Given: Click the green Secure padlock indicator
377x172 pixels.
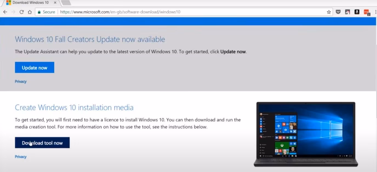Looking at the screenshot, I should coord(46,12).
